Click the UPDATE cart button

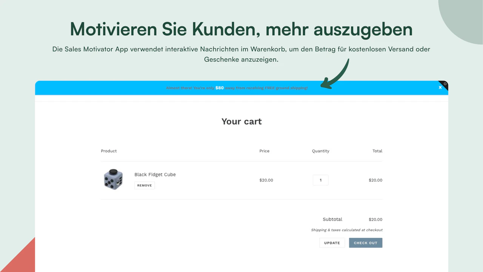(x=332, y=243)
